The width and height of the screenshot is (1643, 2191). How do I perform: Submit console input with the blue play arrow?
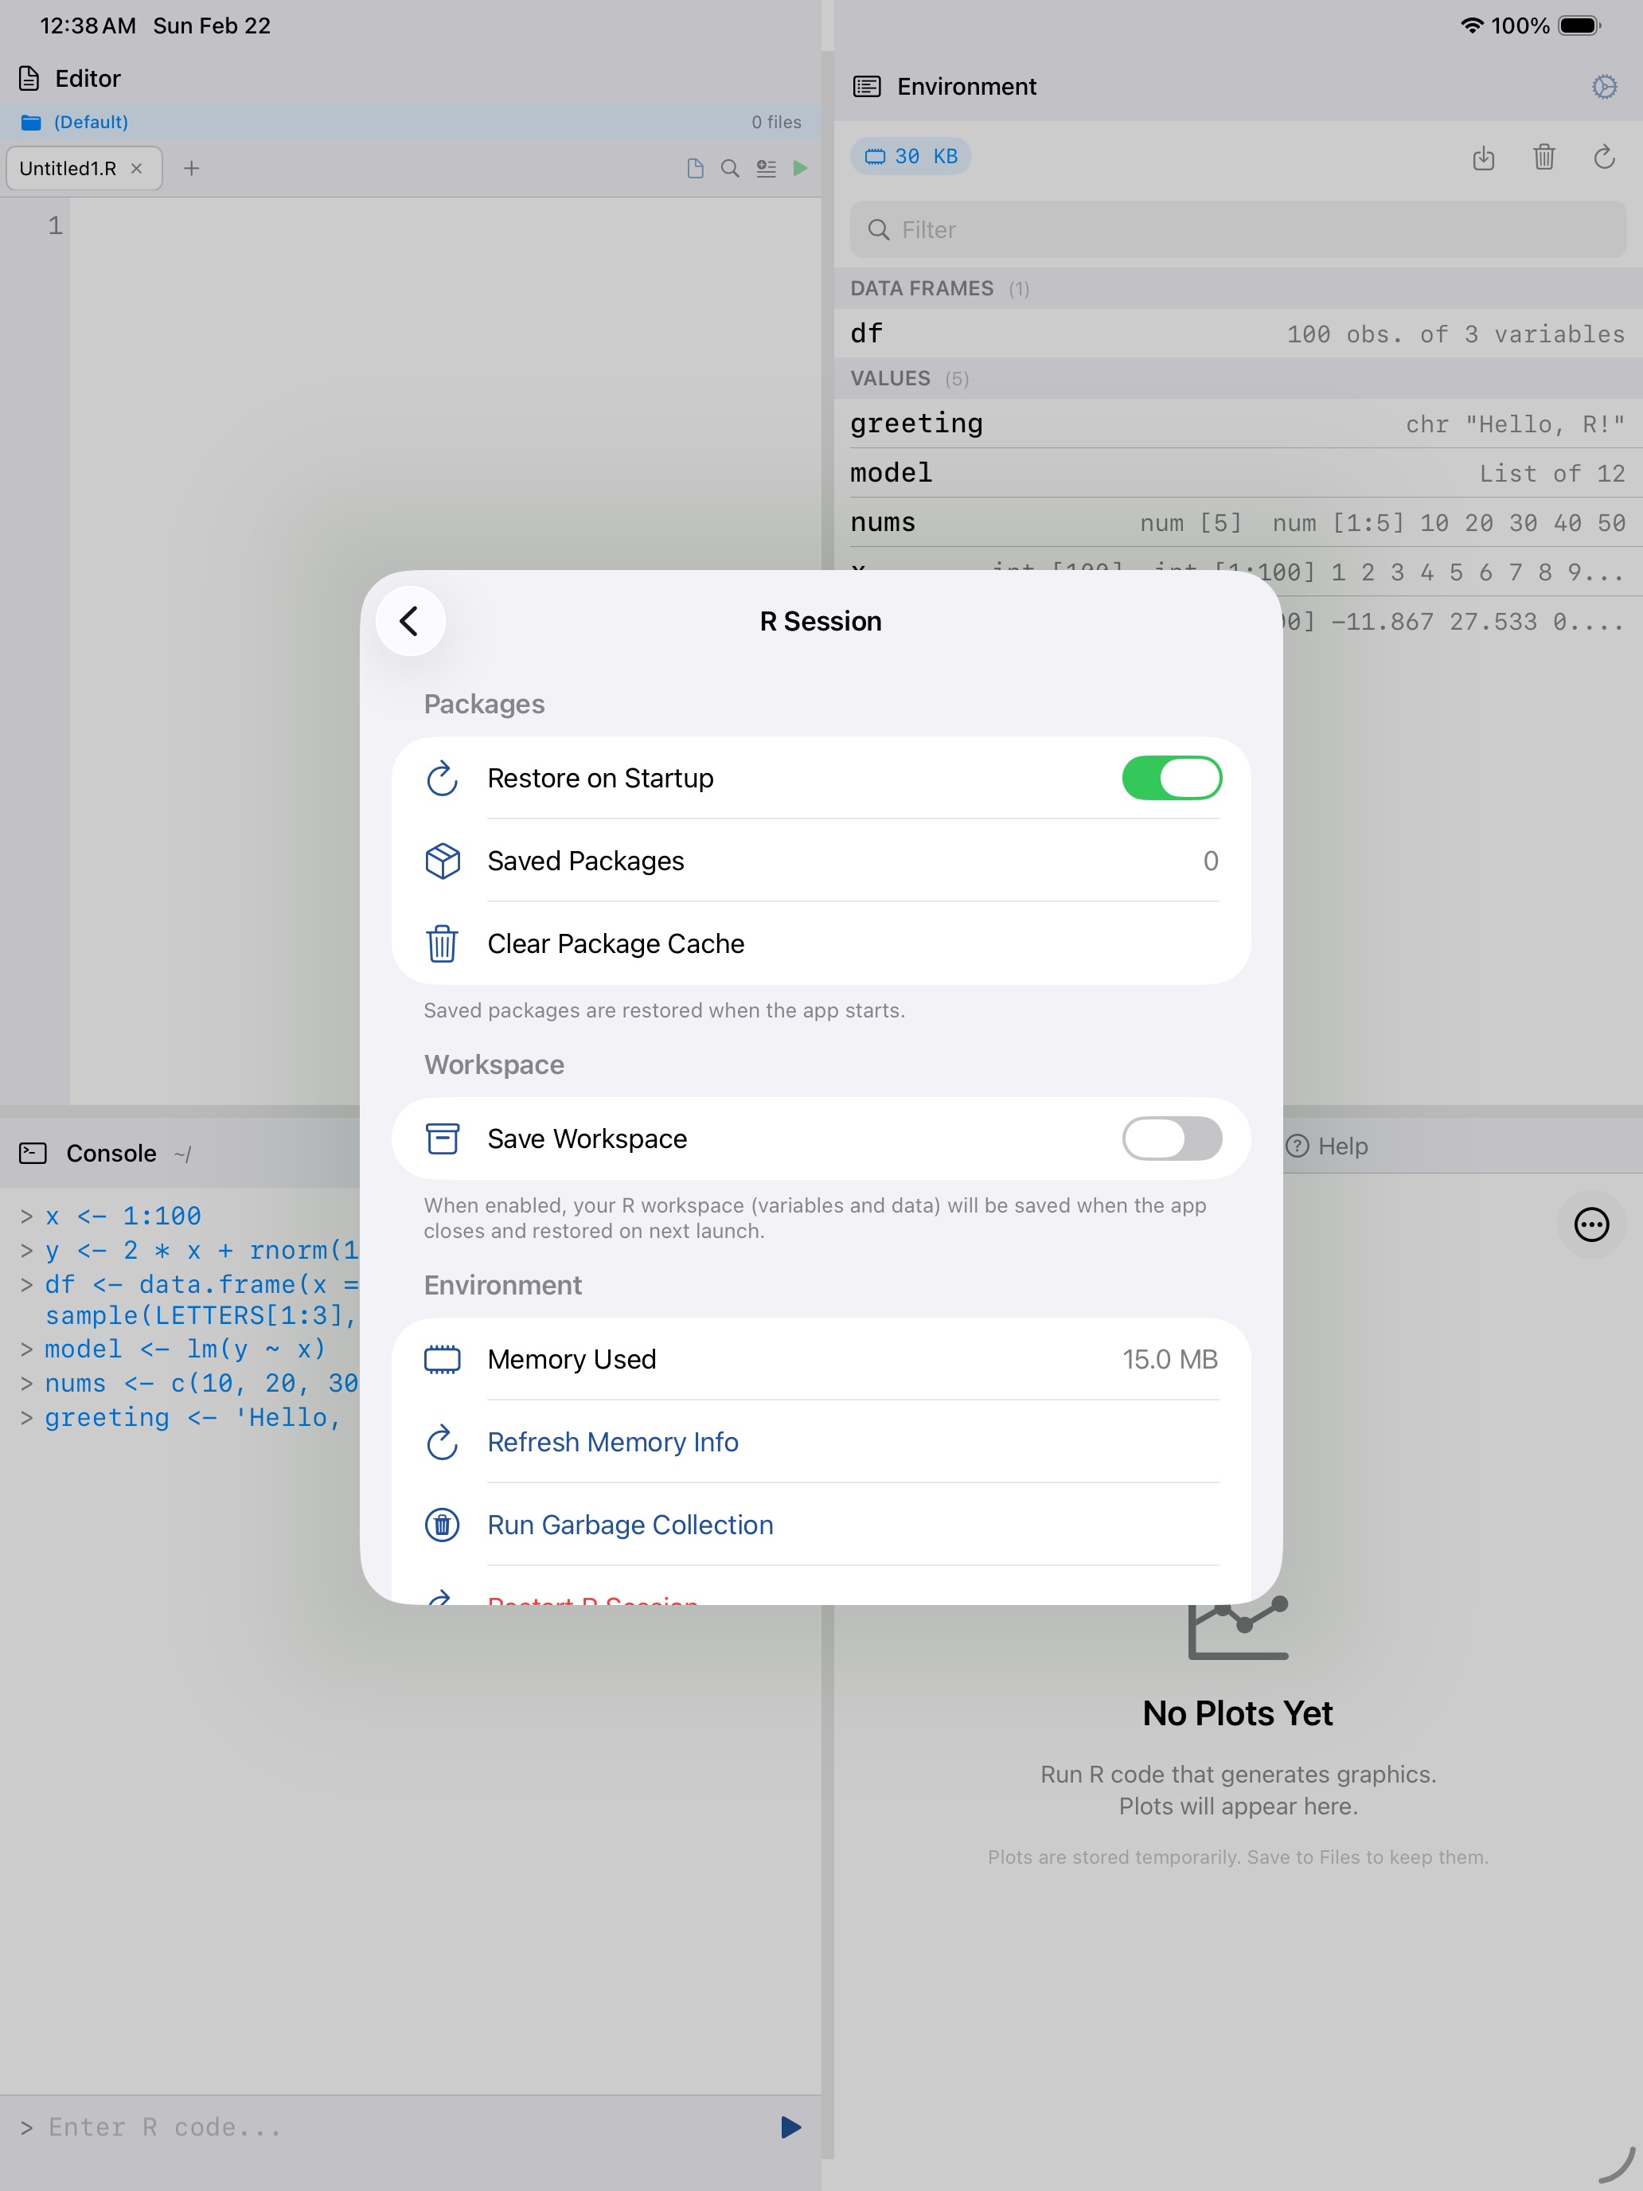click(790, 2127)
